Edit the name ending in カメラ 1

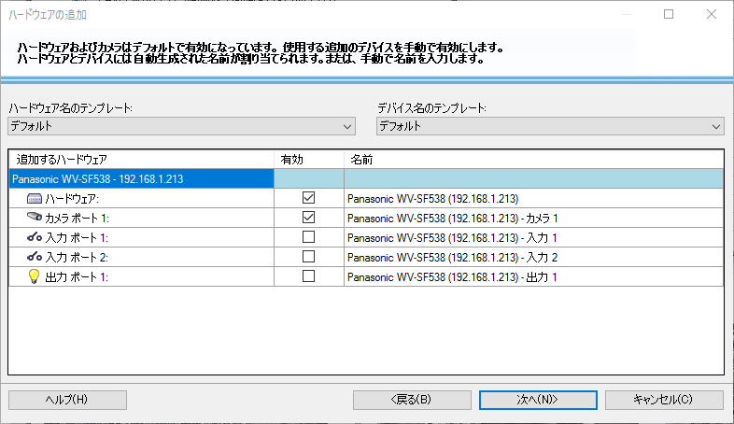tap(533, 219)
